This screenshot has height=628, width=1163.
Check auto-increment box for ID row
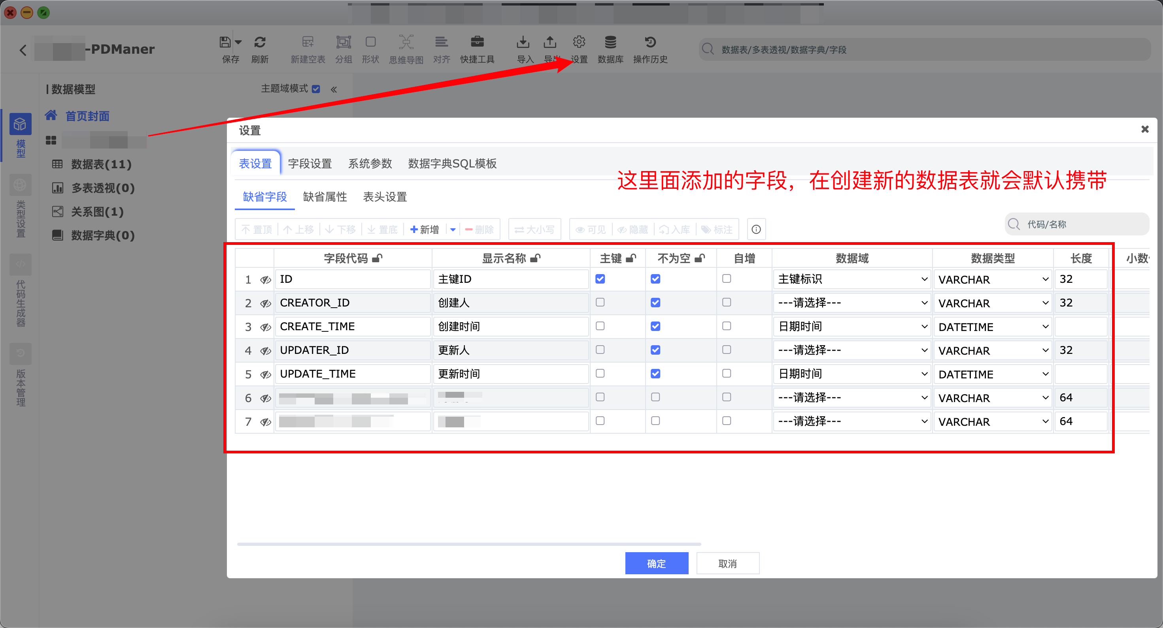(726, 279)
